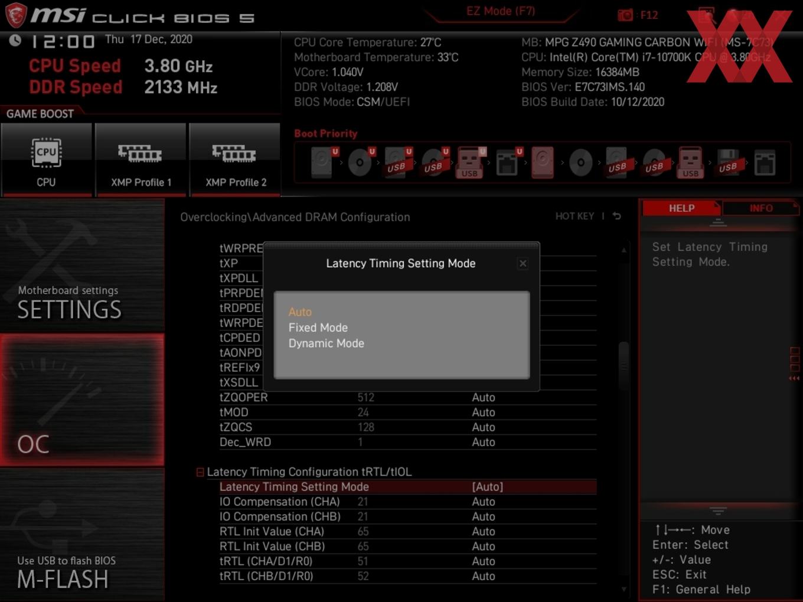The image size is (803, 602).
Task: Choose Dynamic Mode in the popup
Action: pos(327,343)
